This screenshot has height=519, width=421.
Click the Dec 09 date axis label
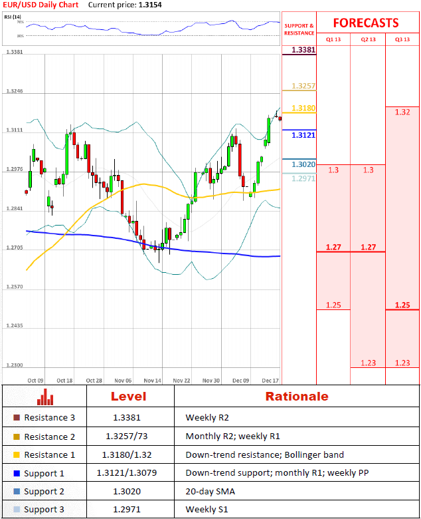(x=240, y=381)
